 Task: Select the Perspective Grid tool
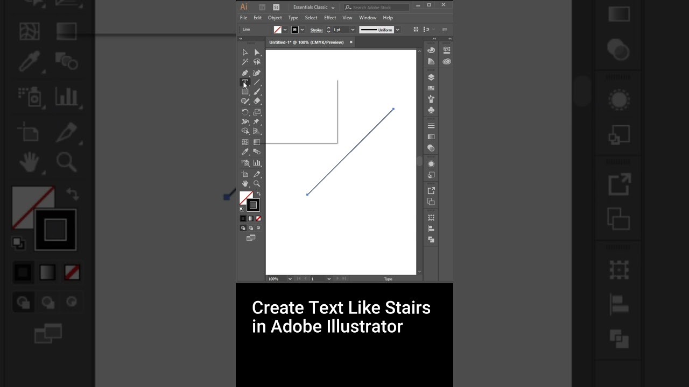257,131
